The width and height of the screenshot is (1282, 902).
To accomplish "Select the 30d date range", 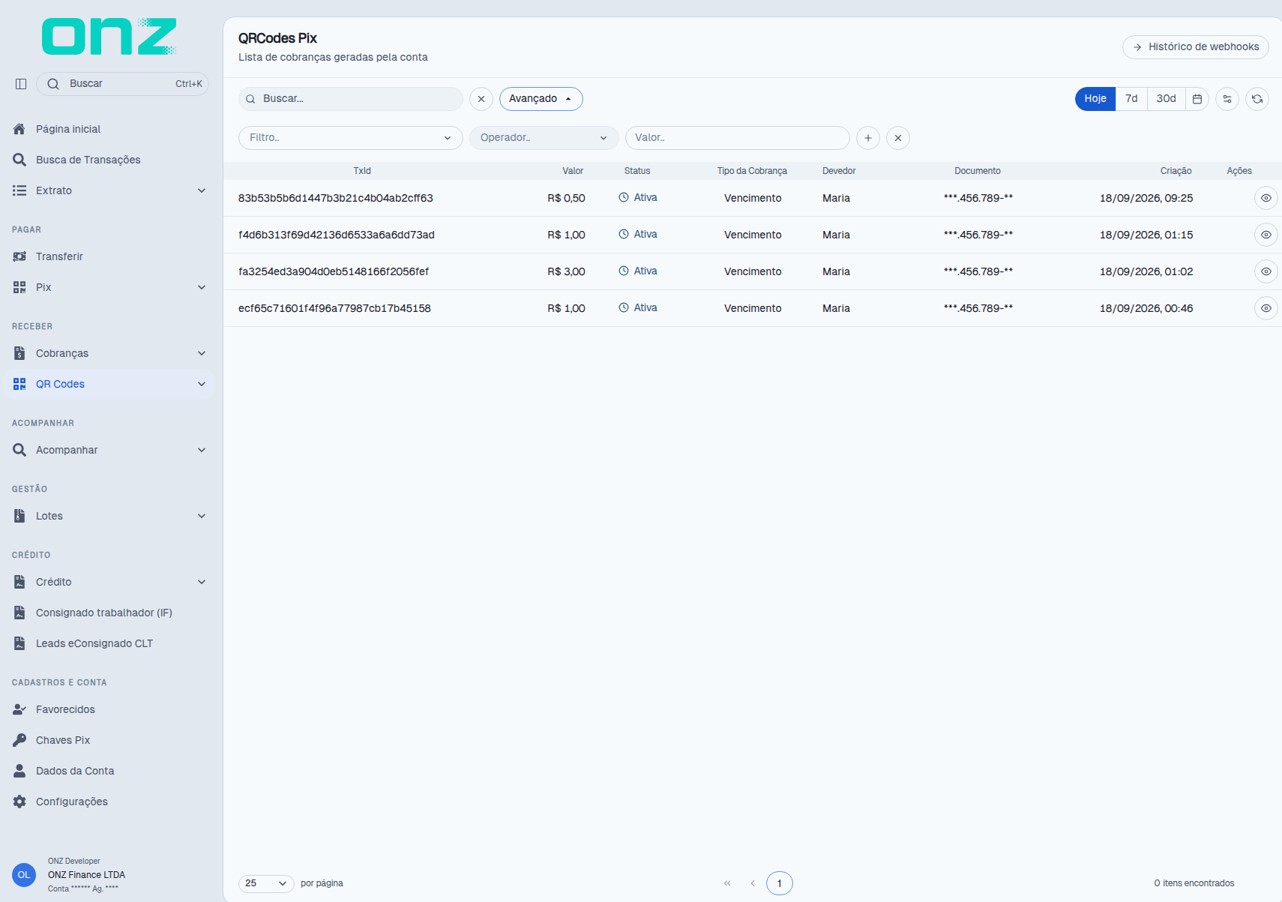I will [1167, 99].
